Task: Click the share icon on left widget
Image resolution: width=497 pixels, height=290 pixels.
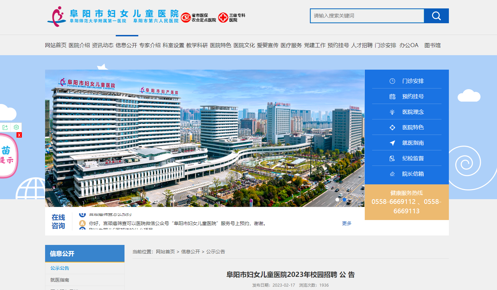Action: pyautogui.click(x=5, y=127)
